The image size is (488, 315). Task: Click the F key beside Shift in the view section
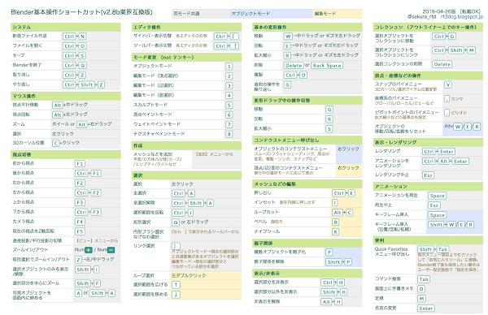coord(97,283)
